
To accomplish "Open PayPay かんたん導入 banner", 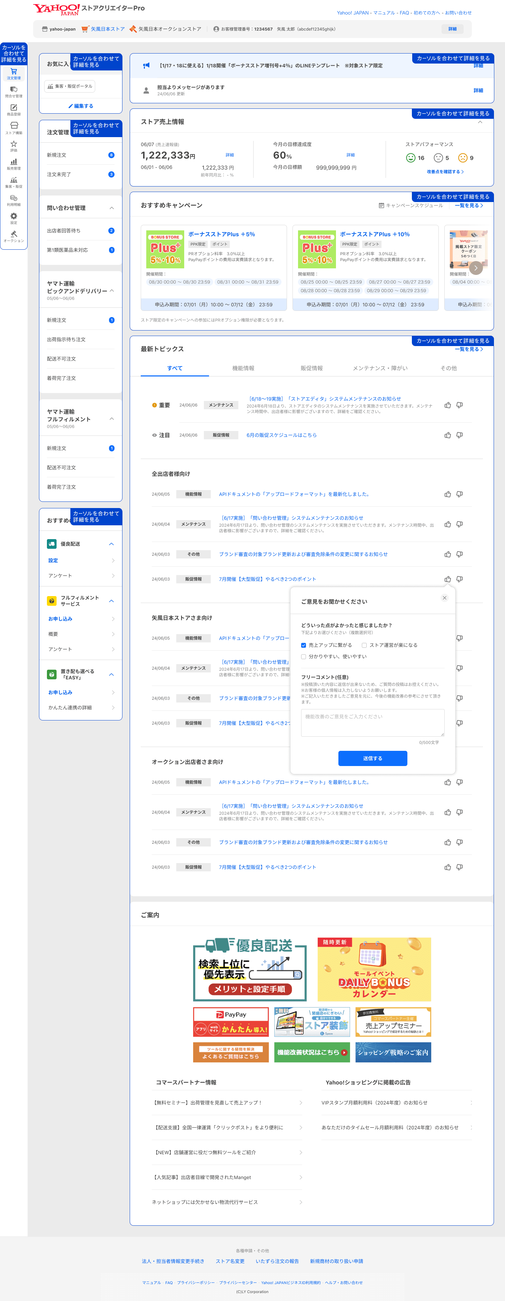I will tap(231, 1022).
